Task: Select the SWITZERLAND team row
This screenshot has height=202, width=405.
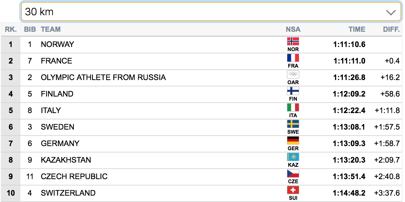Action: 202,193
